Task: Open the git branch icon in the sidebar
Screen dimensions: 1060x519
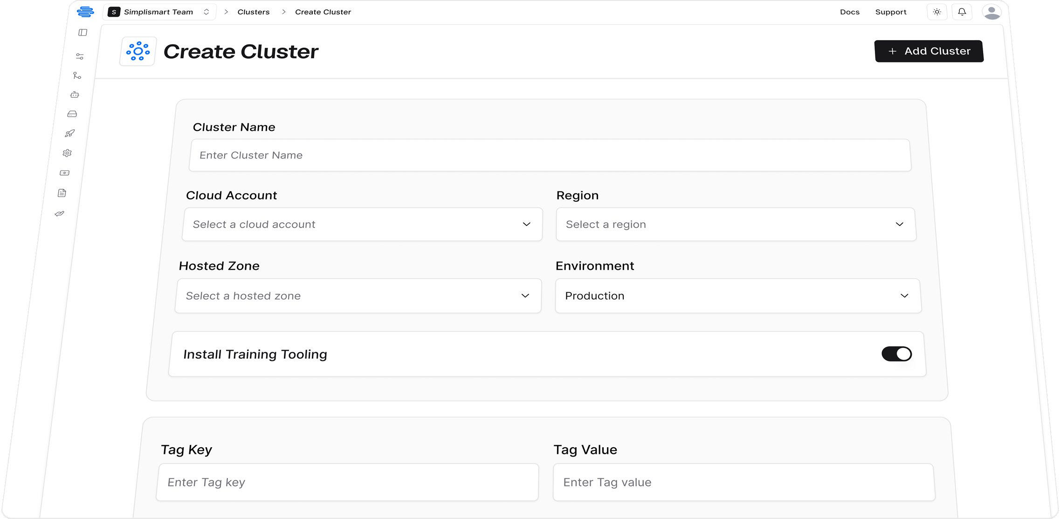Action: (77, 75)
